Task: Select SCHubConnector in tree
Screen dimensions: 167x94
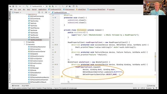Action: (x=37, y=61)
